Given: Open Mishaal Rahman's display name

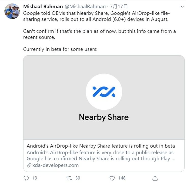Looking at the screenshot, I should [x=43, y=7].
